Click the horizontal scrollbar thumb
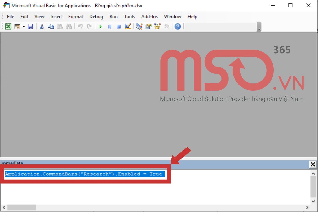 [x=21, y=207]
